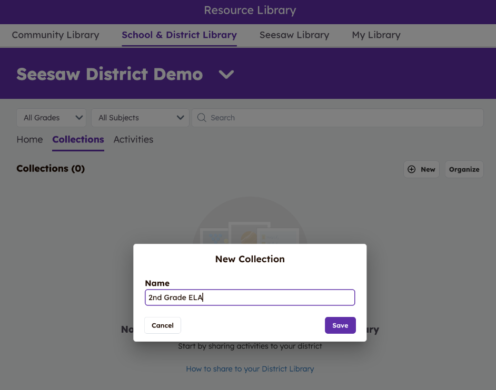Switch to the Home sub-tab
The image size is (496, 390).
[29, 139]
